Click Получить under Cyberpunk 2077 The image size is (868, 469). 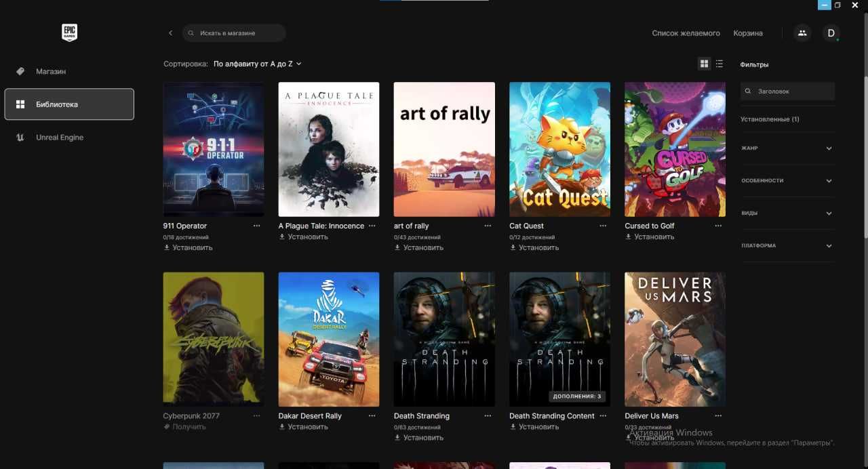click(184, 426)
